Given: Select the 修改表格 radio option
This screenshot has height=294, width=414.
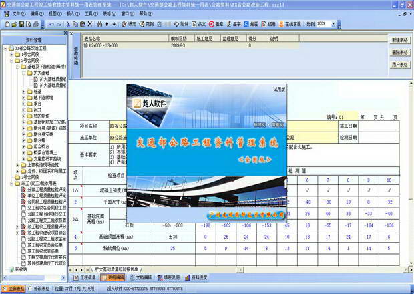Looking at the screenshot, I should pos(39,289).
